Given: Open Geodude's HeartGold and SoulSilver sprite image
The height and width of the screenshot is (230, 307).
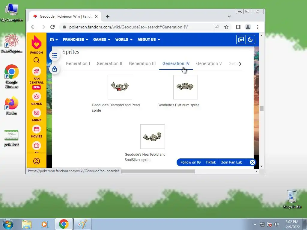Looking at the screenshot, I should pos(153,137).
